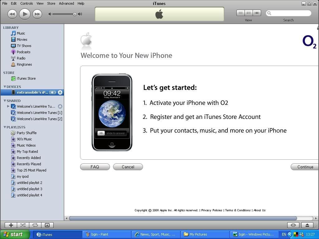The image size is (319, 239).
Task: Open the My Top Rated playlist
Action: tap(27, 152)
